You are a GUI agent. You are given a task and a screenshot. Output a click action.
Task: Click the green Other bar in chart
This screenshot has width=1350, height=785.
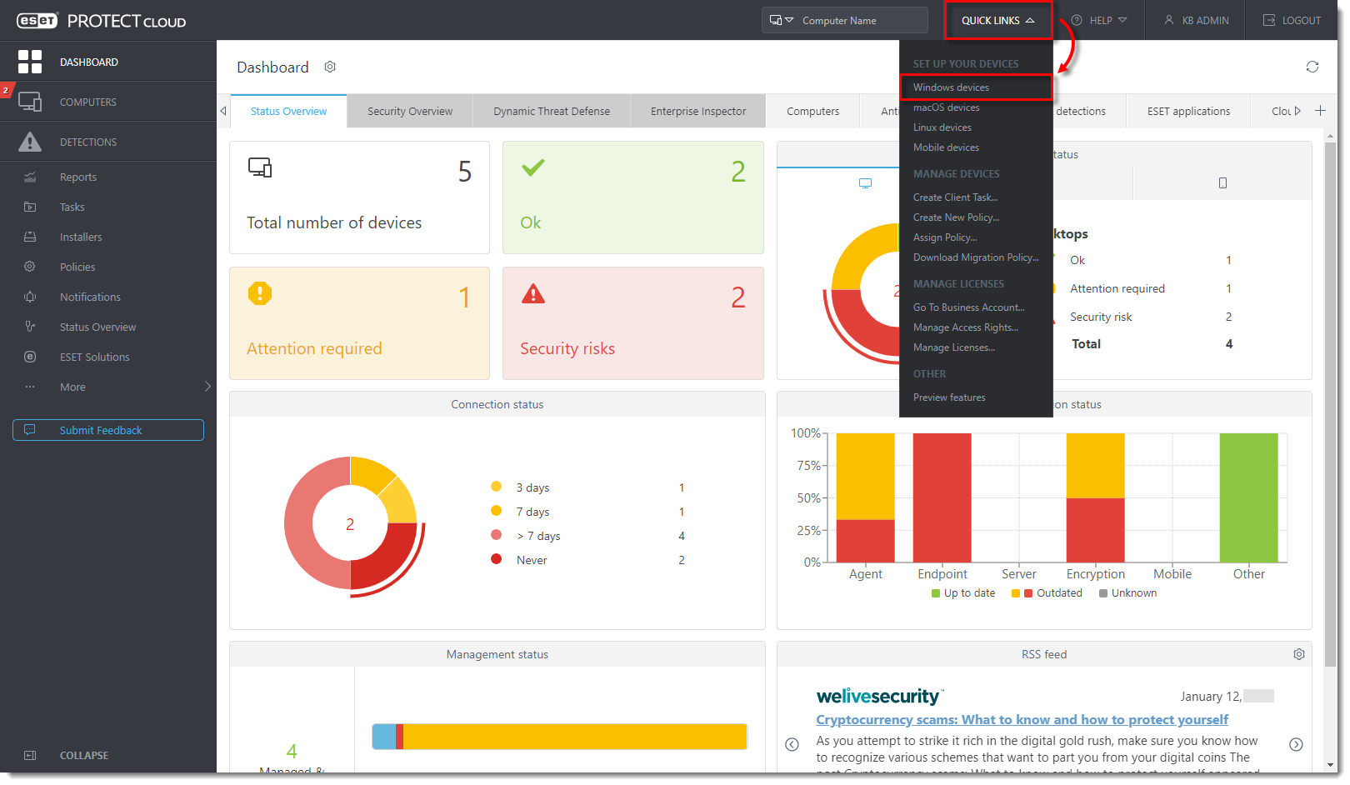pos(1247,497)
